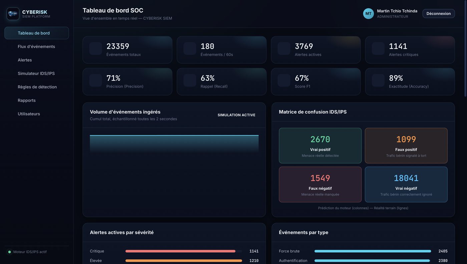467x264 pixels.
Task: Click the Exactitude (Accuracy) label
Action: pos(409,87)
